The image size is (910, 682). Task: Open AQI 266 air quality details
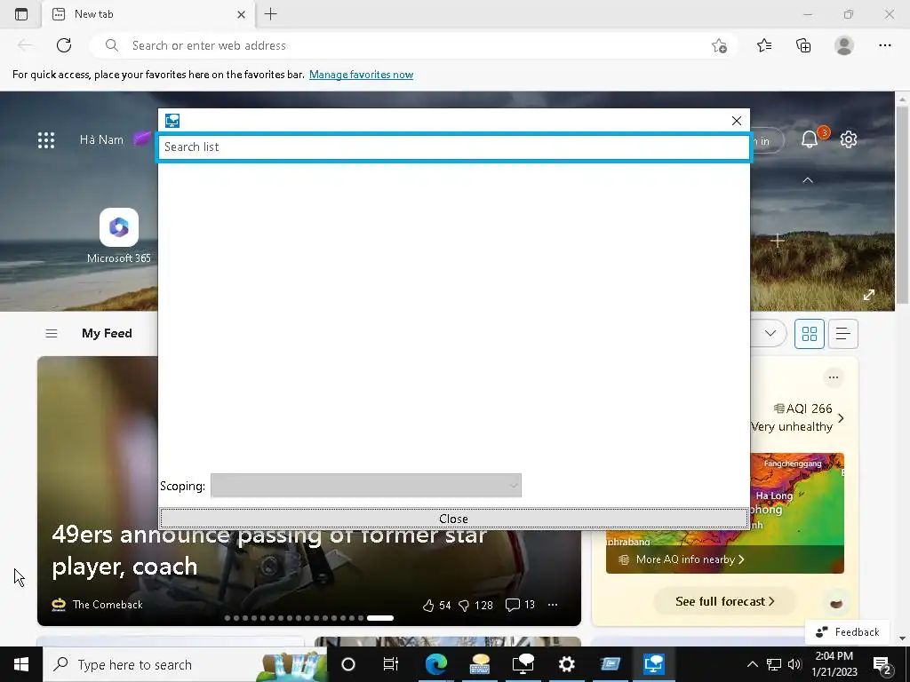pos(803,408)
